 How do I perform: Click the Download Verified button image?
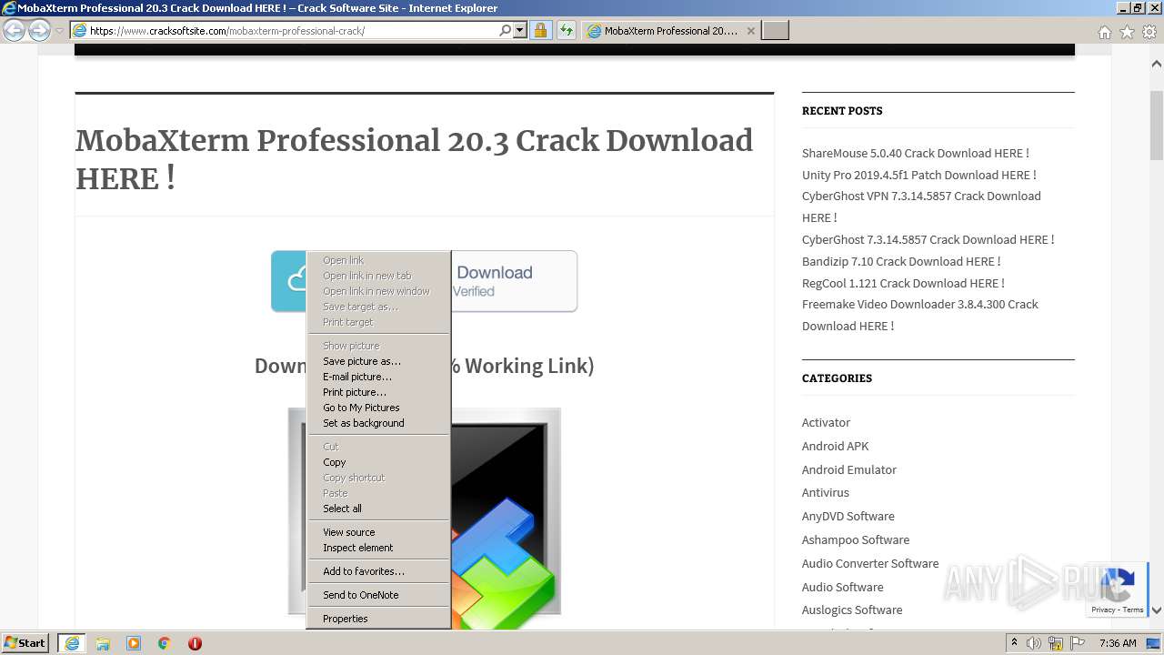coord(514,281)
